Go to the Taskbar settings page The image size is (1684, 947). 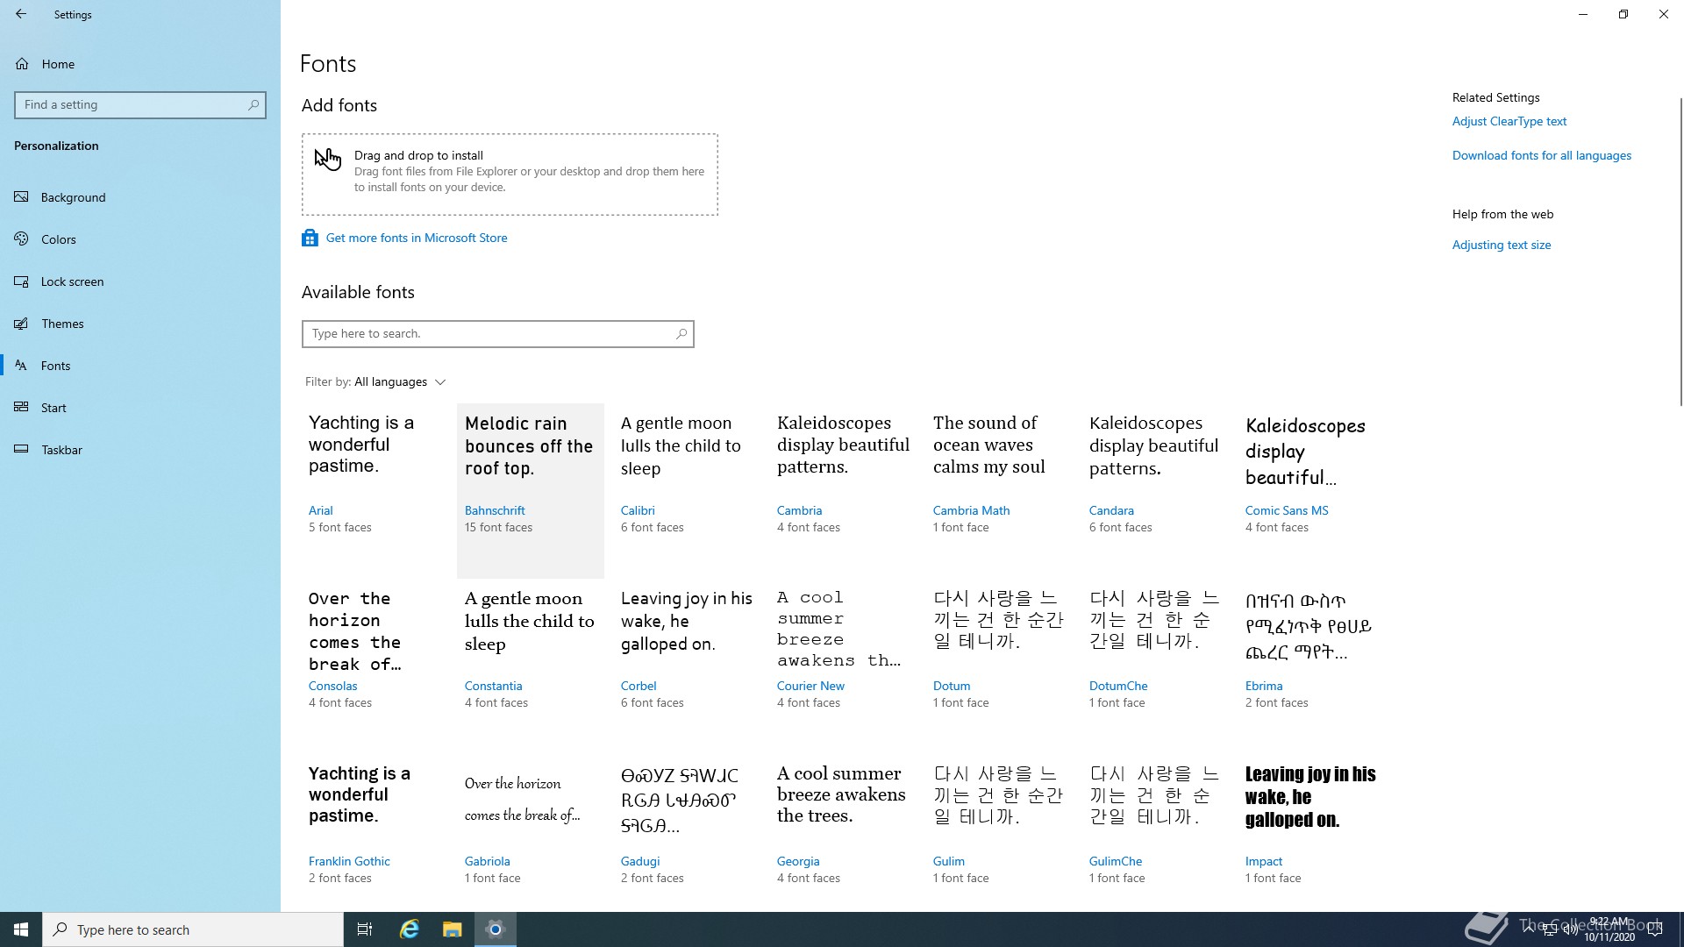tap(61, 450)
